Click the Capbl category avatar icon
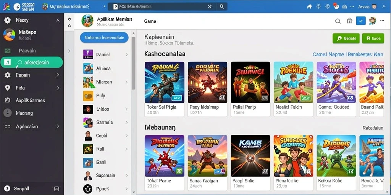The image size is (391, 195). 88,136
